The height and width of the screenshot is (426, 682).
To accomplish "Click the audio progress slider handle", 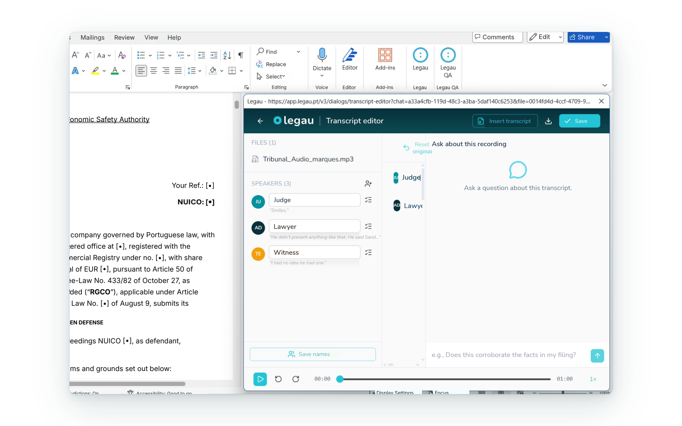I will (340, 379).
